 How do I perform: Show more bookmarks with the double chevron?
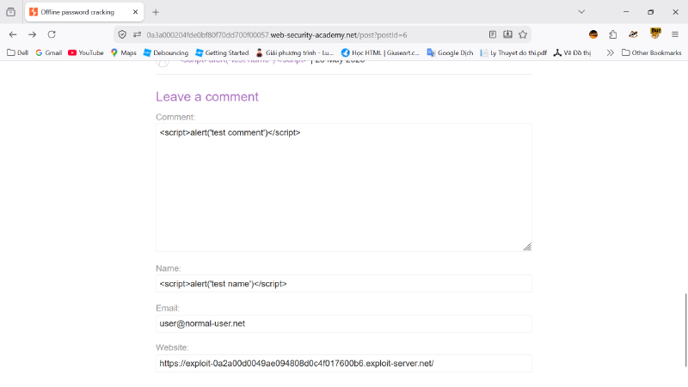[x=610, y=52]
